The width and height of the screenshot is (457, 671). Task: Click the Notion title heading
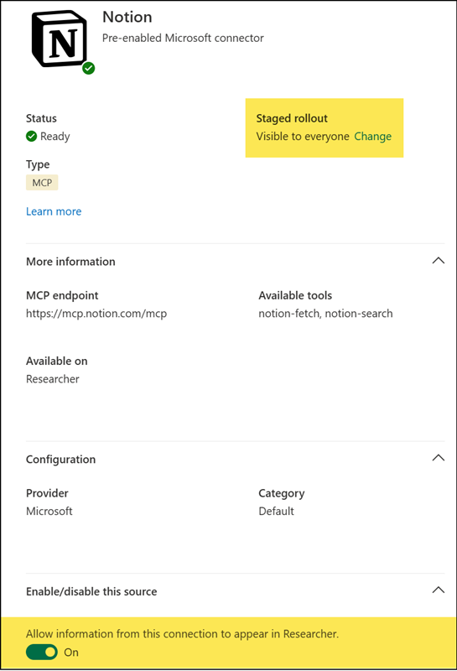tap(127, 17)
